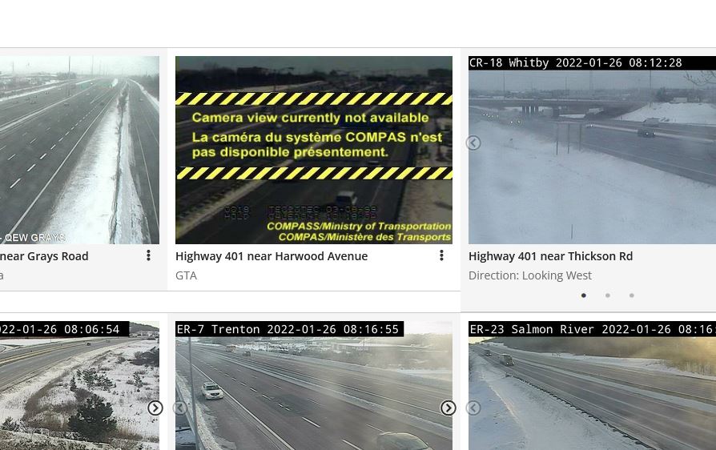Open the three-dot menu for the Harwood Avenue camera

point(441,255)
